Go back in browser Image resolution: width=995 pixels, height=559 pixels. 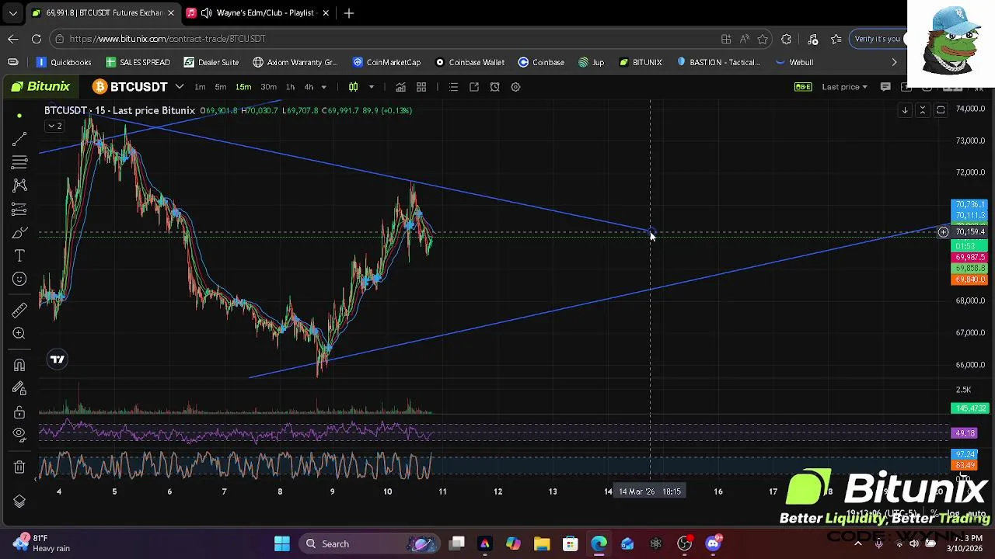pos(13,39)
